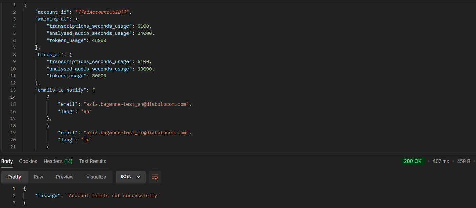Switch the response to Raw view
This screenshot has width=476, height=208.
pos(38,177)
